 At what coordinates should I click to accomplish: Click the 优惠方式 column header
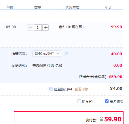point(73,7)
